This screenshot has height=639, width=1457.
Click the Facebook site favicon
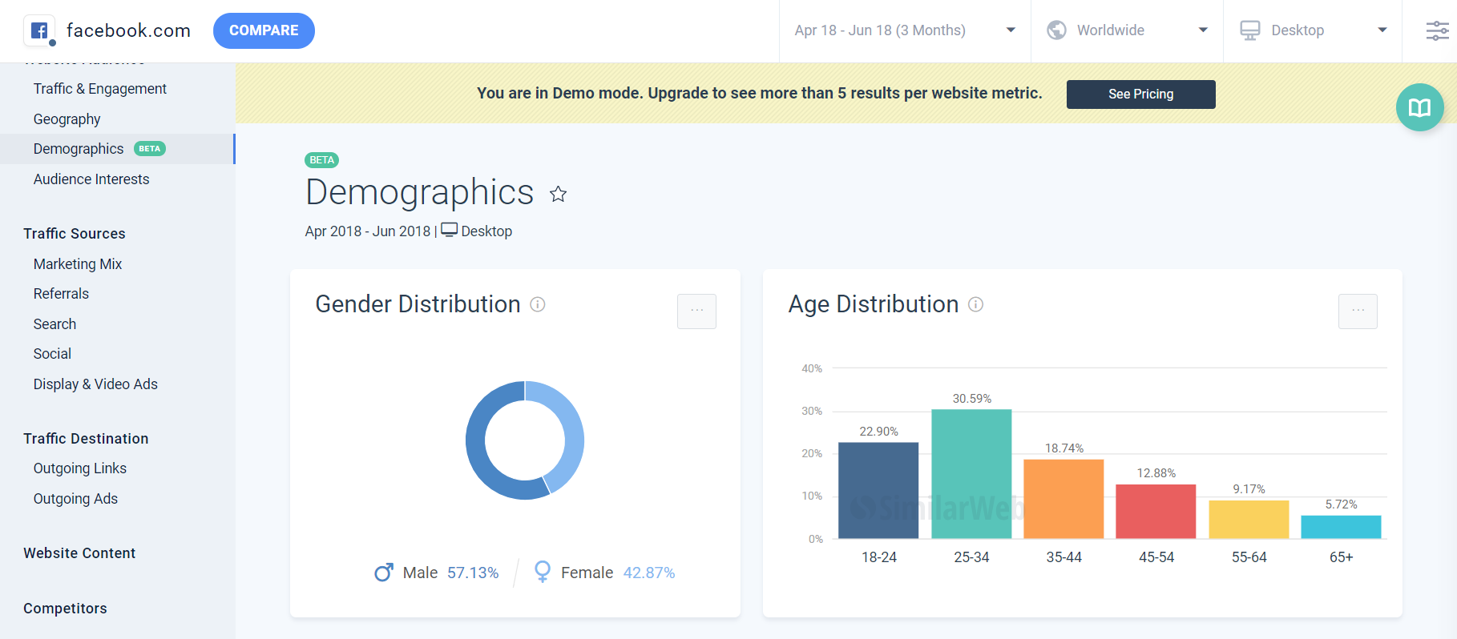tap(39, 30)
